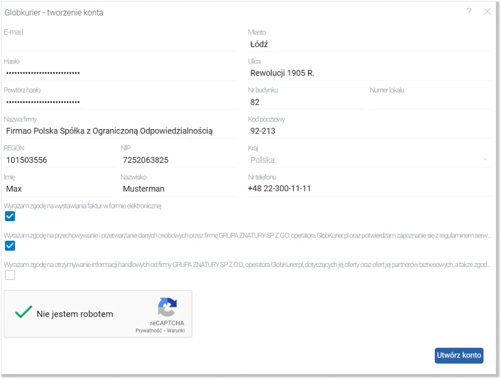Click the electronic invoices consent label text
The image size is (501, 379).
point(83,206)
